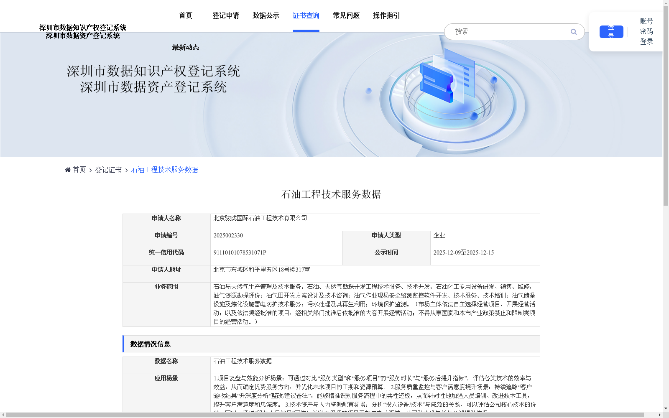
Task: Click data name value 石油工程技术服务数据 in table
Action: point(243,361)
